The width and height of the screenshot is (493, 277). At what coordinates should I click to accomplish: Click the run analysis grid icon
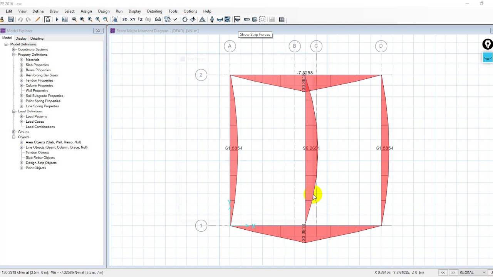(x=65, y=20)
